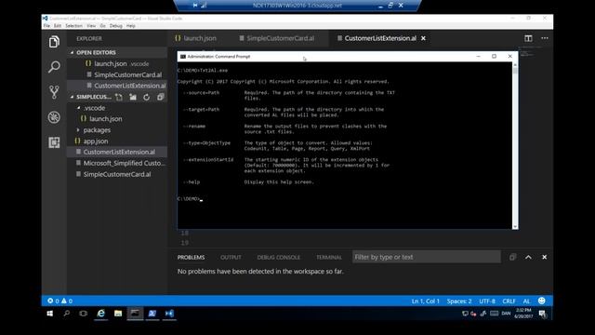The height and width of the screenshot is (335, 595).
Task: Click the collapse-all icon in Problems panel
Action: coord(512,257)
